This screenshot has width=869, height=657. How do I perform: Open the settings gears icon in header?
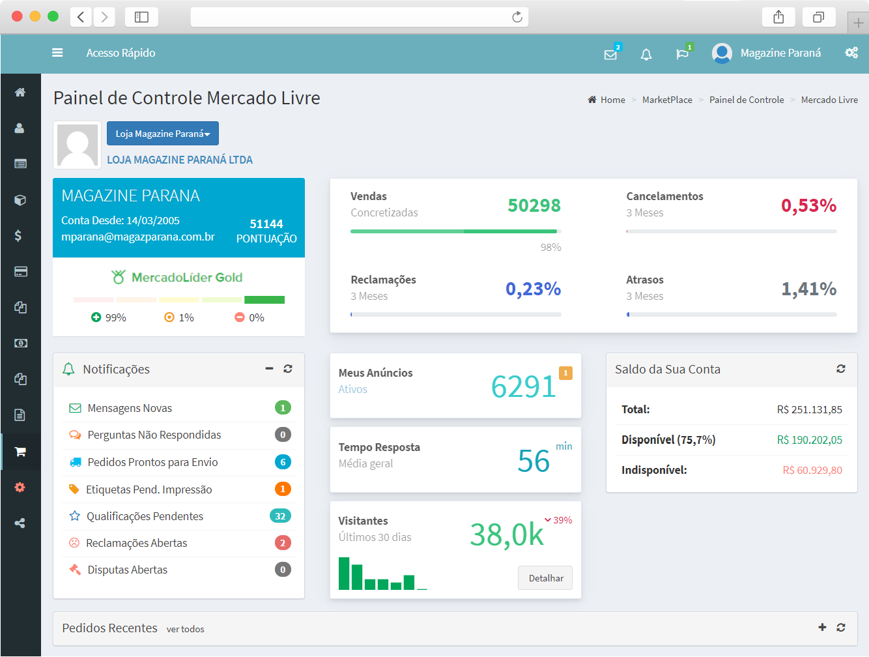click(851, 53)
